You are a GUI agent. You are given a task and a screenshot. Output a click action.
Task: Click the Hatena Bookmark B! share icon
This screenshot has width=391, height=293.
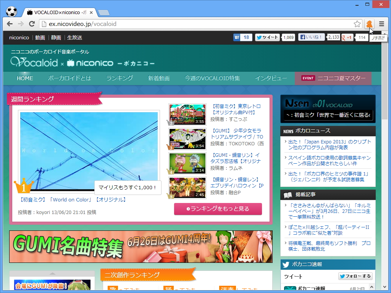(238, 37)
